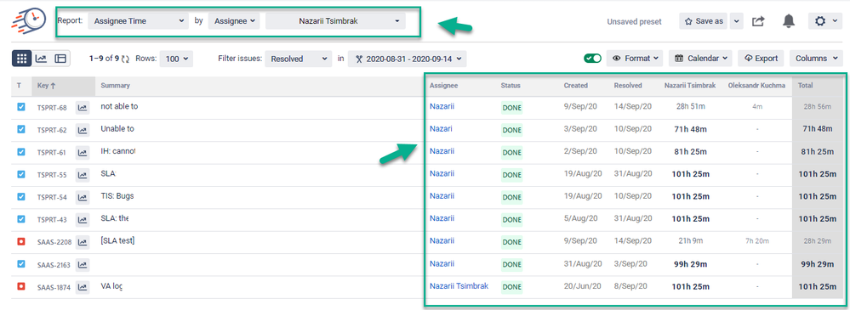Viewport: 850px width, 310px height.
Task: Open the settings gear menu
Action: pyautogui.click(x=825, y=21)
